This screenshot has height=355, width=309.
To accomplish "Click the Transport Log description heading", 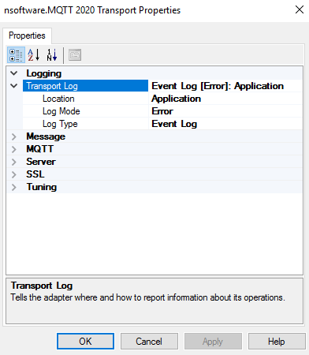I will click(x=42, y=286).
